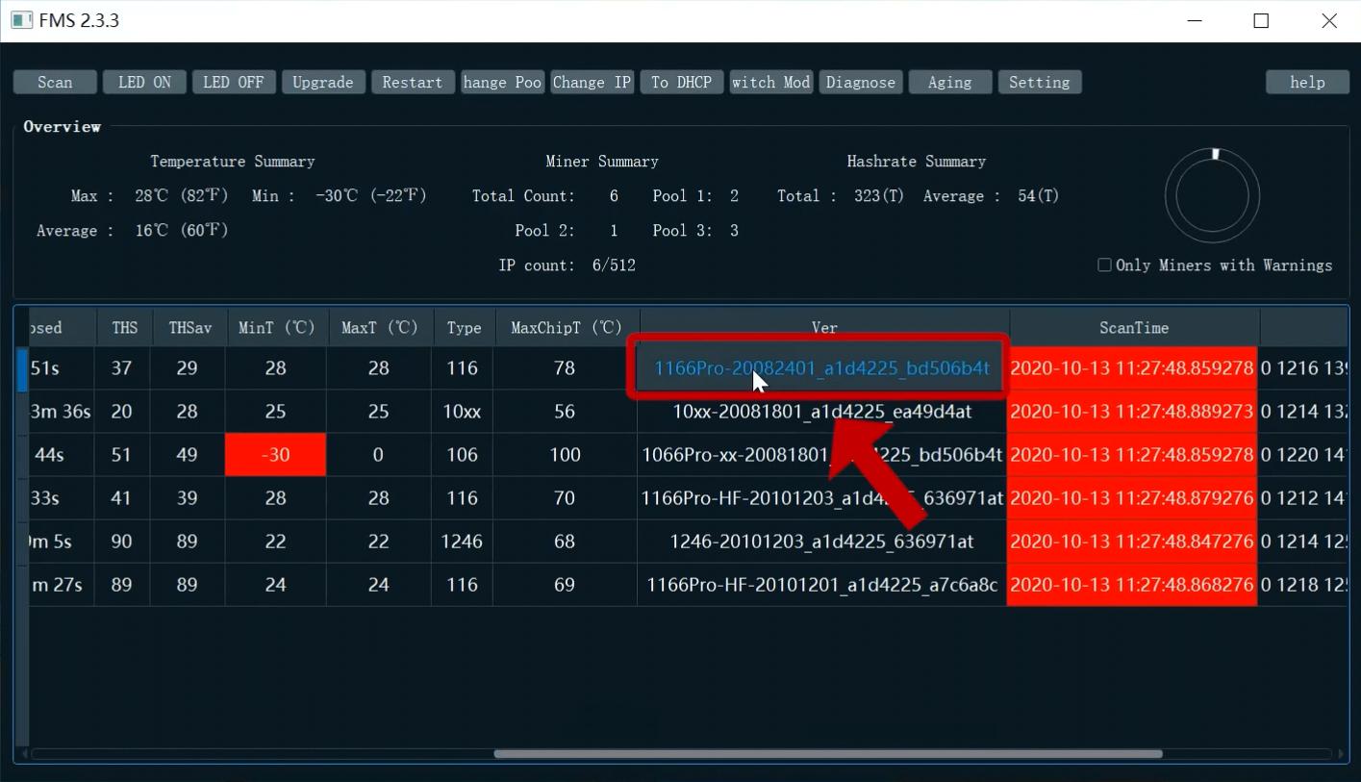Click the Switch Mode button
The width and height of the screenshot is (1361, 782).
pos(770,83)
